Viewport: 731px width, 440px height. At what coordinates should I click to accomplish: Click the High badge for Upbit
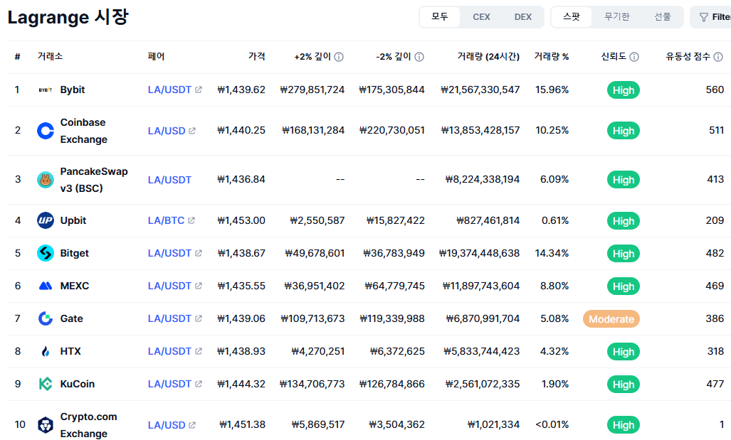pyautogui.click(x=624, y=221)
